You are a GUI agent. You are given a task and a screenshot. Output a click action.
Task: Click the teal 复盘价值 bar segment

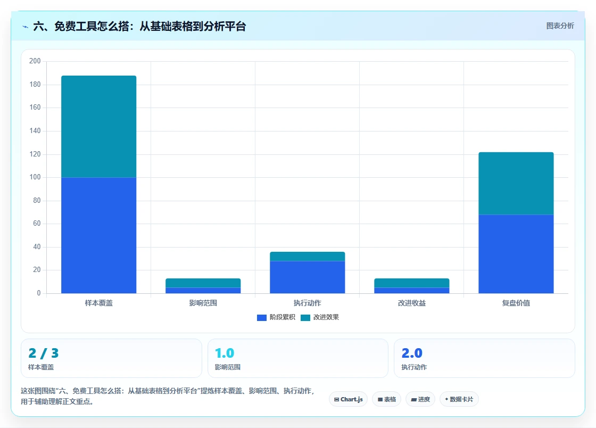point(516,184)
